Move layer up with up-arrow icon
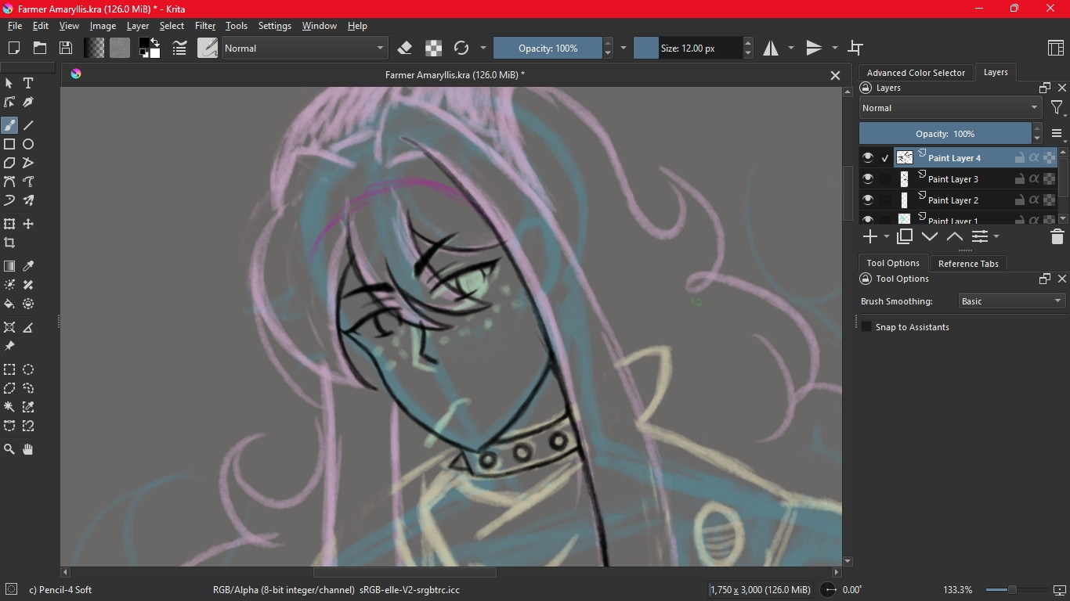This screenshot has height=601, width=1070. (x=954, y=236)
